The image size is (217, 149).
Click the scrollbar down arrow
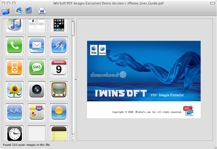click(x=73, y=139)
